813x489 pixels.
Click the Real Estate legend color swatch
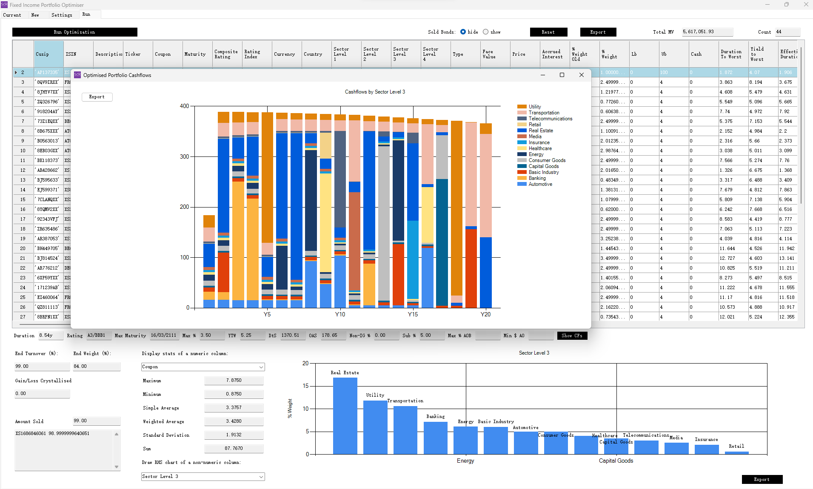tap(522, 131)
